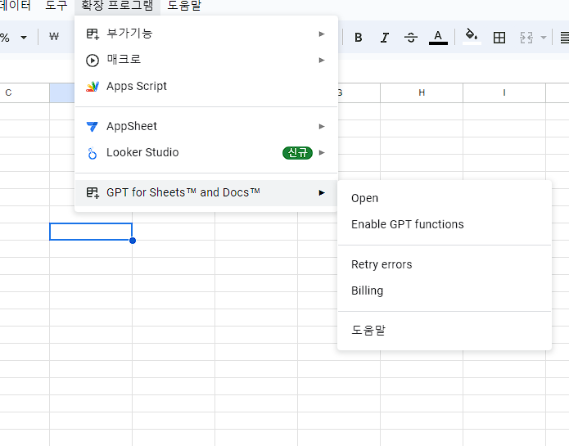Open 도움말 in the GPT submenu
This screenshot has height=446, width=569.
(x=445, y=331)
